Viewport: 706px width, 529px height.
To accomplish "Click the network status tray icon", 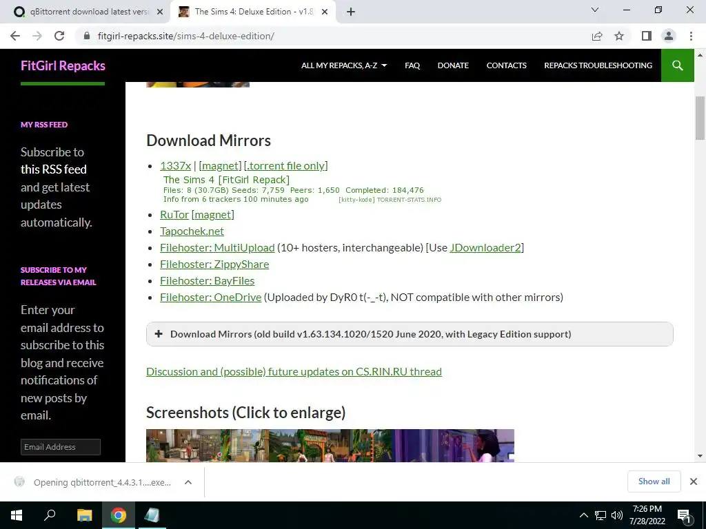I will (x=601, y=515).
